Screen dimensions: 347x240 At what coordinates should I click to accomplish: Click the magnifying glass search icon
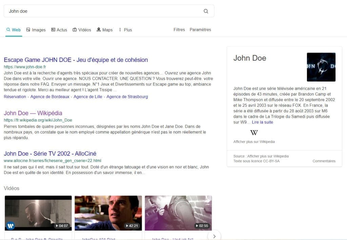[x=206, y=11]
